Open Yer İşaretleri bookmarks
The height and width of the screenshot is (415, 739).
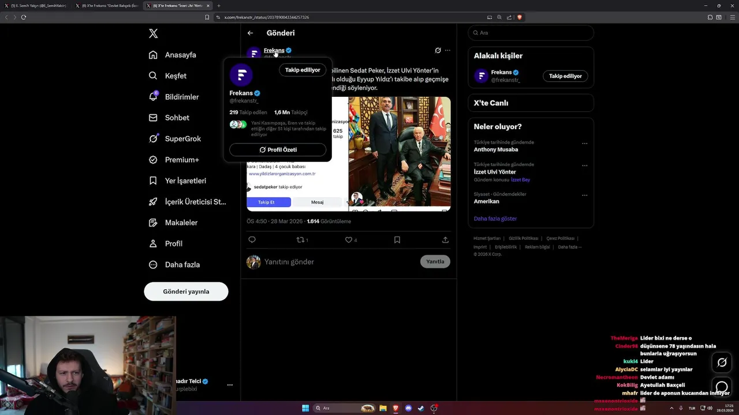(x=177, y=180)
